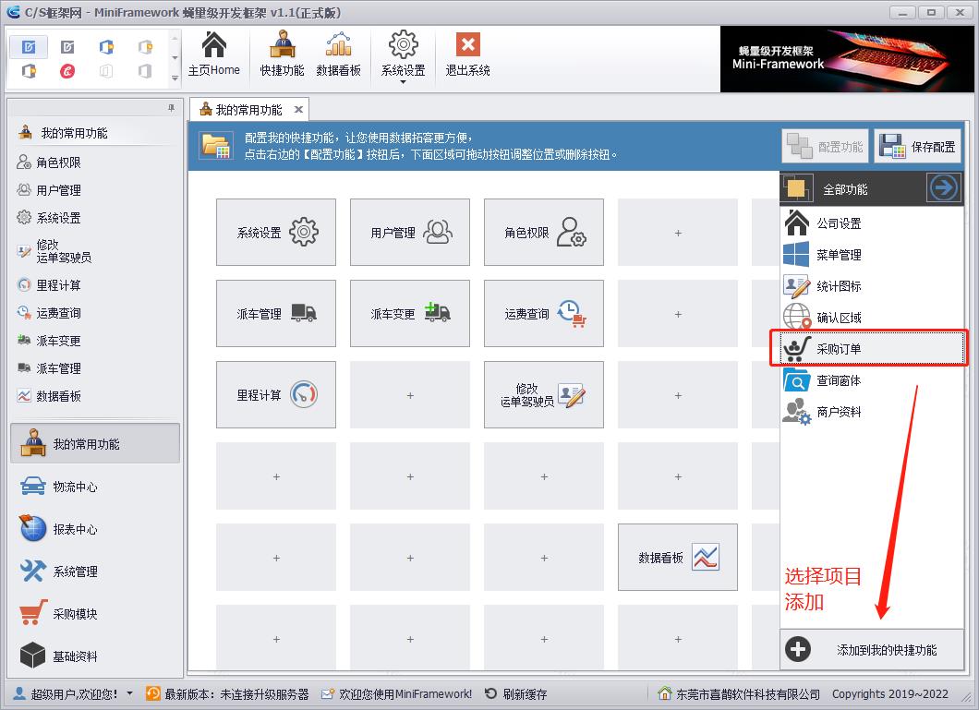The height and width of the screenshot is (710, 979).
Task: Close the 我的常用功能 tab
Action: click(x=298, y=110)
